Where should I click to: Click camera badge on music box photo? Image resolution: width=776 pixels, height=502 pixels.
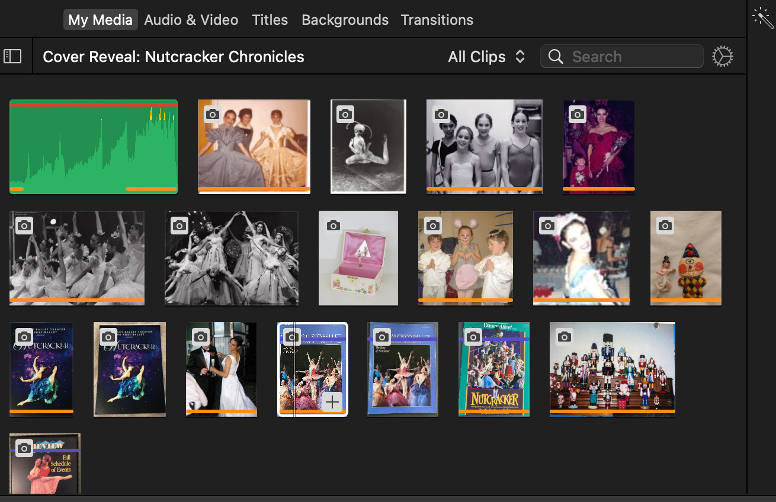click(x=333, y=226)
